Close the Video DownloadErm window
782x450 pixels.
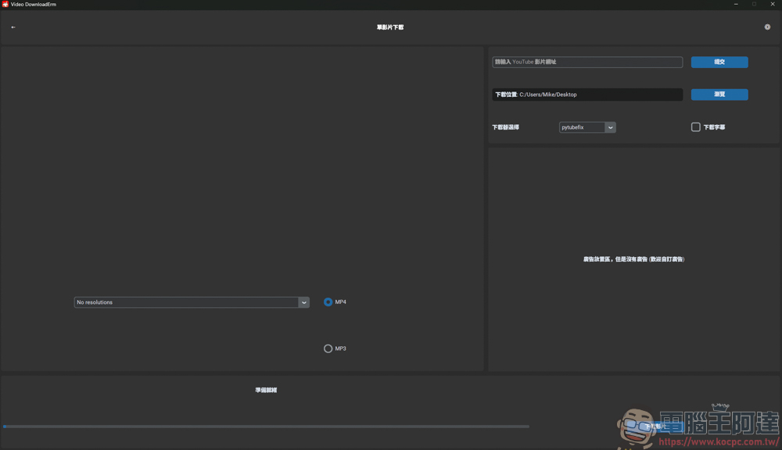(773, 4)
